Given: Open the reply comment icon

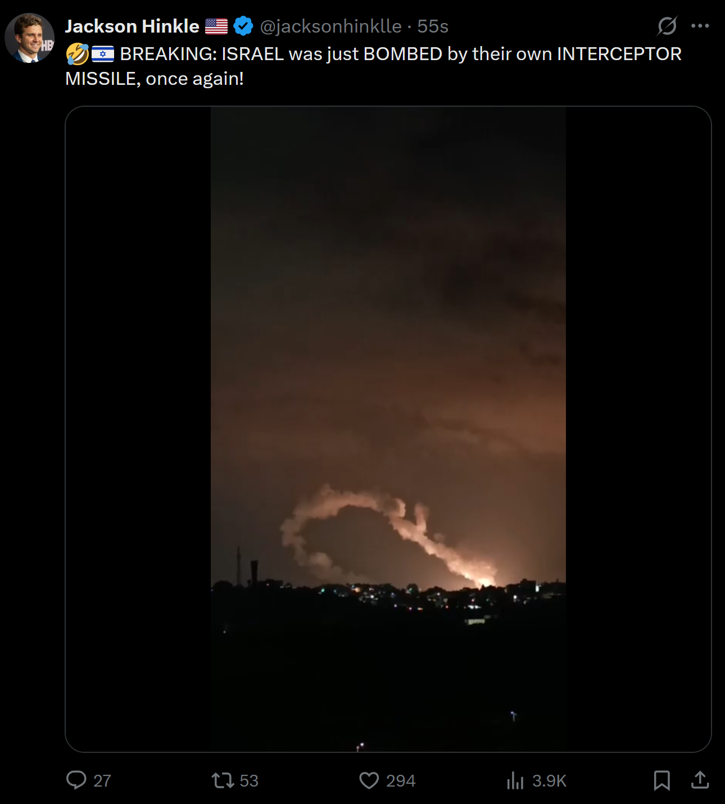Looking at the screenshot, I should pos(76,780).
